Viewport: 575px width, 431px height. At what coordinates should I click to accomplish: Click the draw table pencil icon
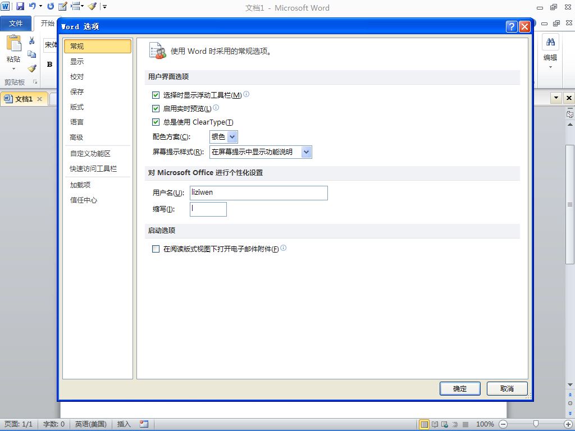(63, 6)
